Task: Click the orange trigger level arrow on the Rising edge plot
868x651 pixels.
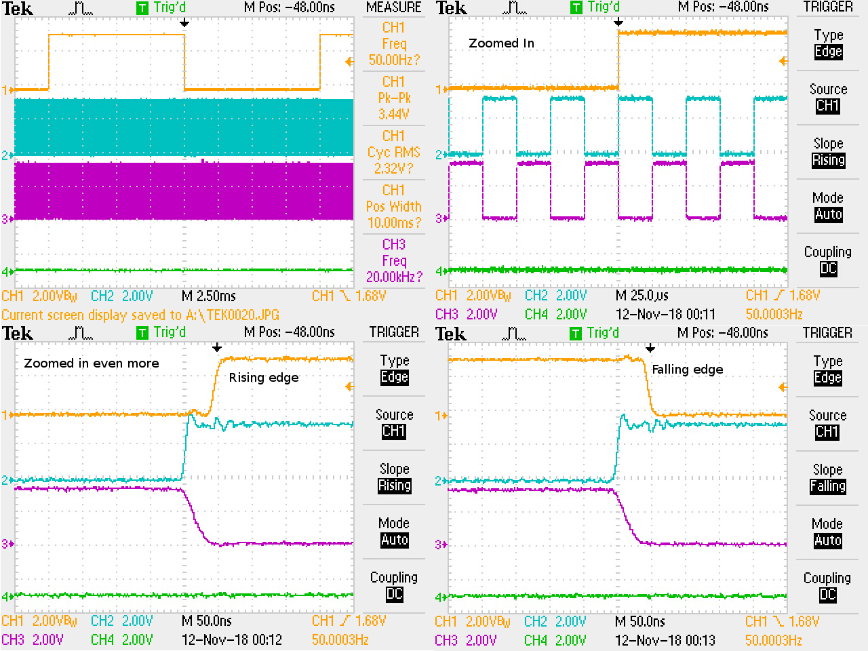Action: click(x=349, y=387)
